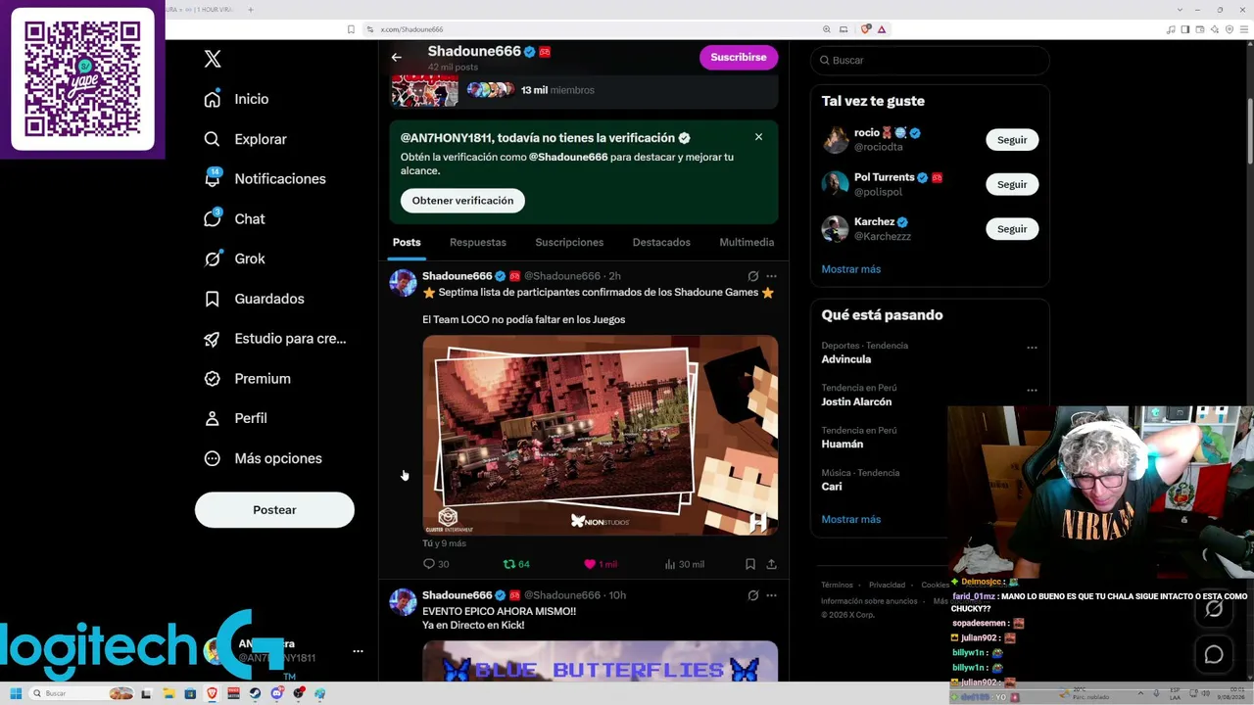Reply to the Shadoune Games post
This screenshot has height=705, width=1254.
click(436, 564)
